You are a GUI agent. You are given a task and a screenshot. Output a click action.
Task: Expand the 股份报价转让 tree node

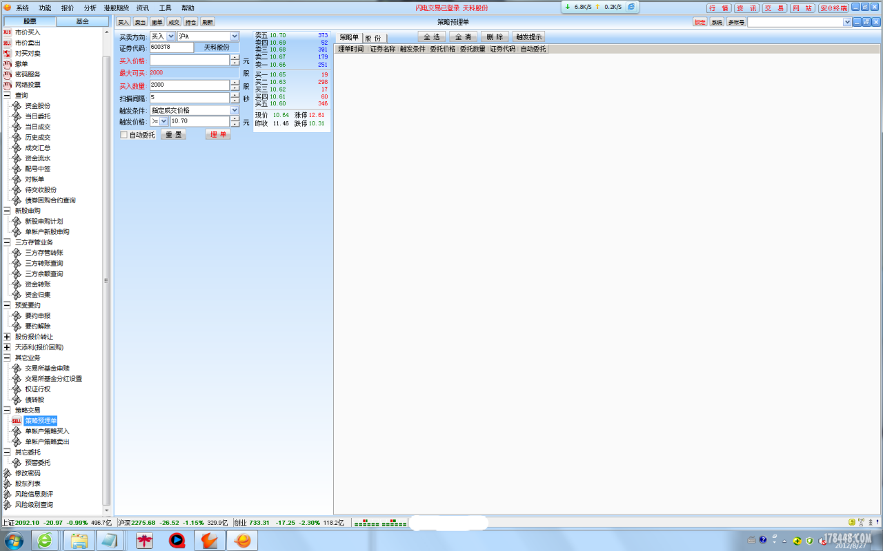pyautogui.click(x=7, y=337)
